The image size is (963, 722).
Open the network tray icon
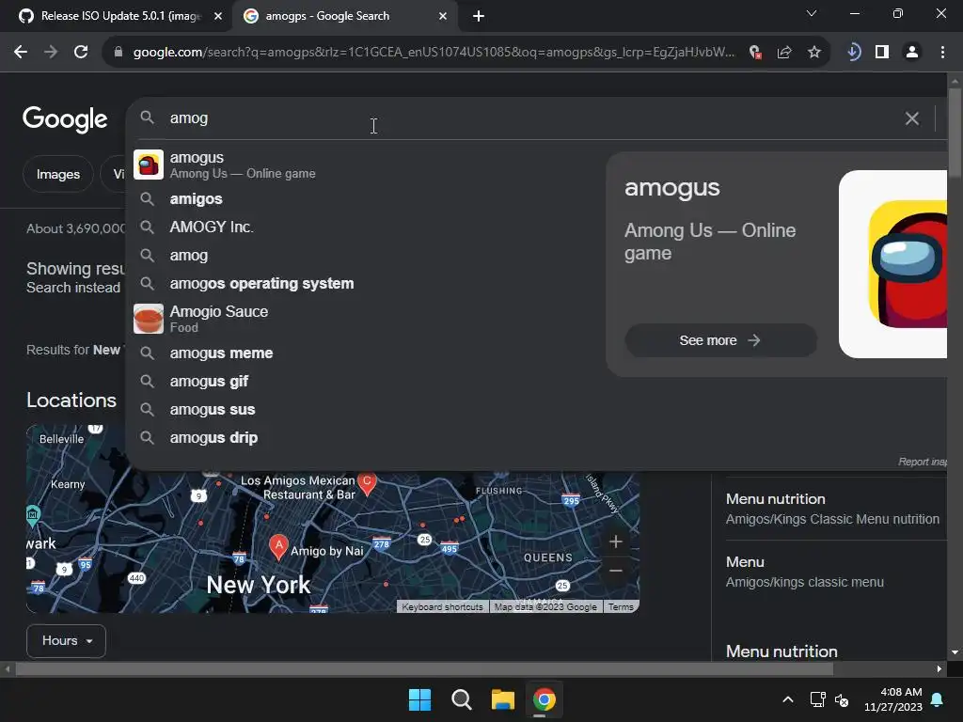(x=817, y=699)
